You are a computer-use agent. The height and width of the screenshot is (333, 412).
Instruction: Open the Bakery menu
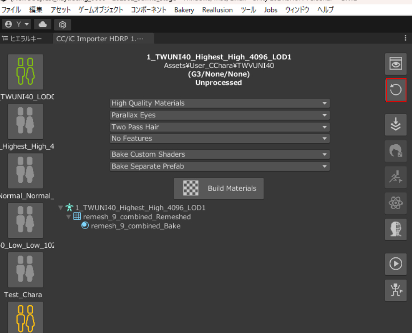tap(184, 10)
